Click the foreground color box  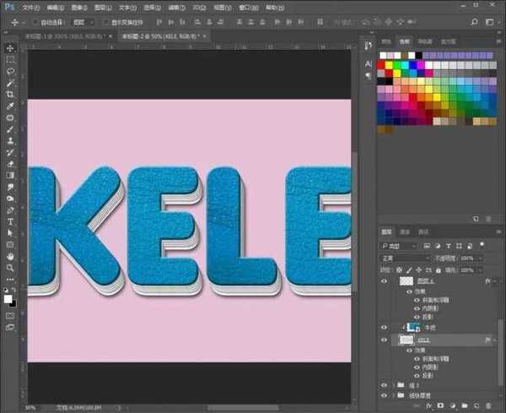[9, 299]
